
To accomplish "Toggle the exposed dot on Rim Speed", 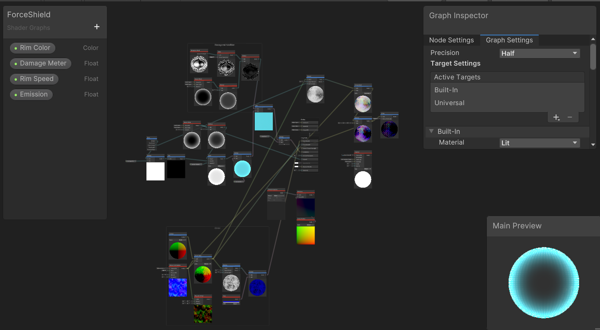I will (16, 79).
